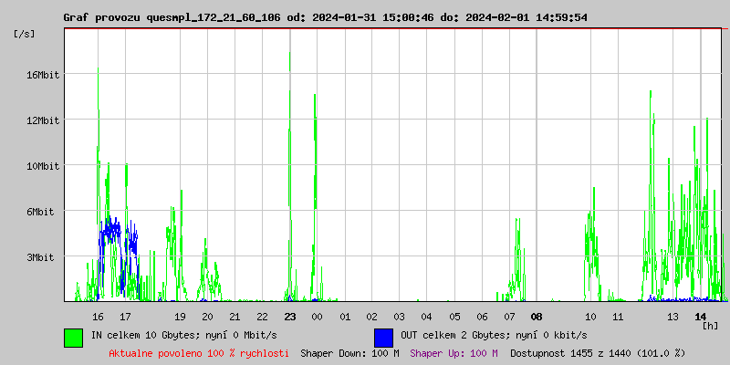
Task: Click the 12Mbit y-axis label
Action: (x=42, y=120)
